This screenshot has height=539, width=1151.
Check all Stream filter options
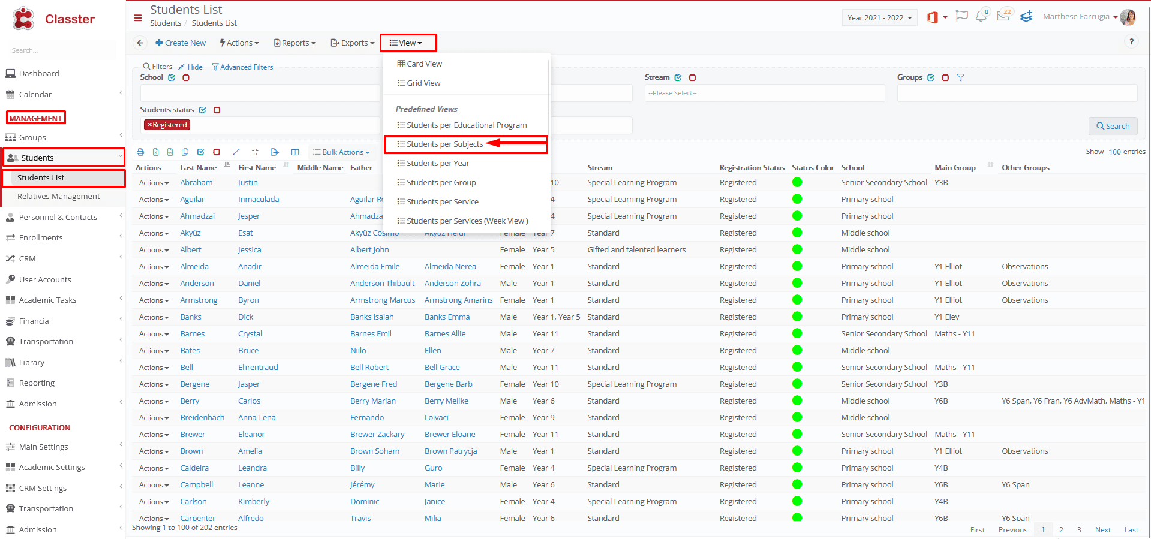[x=678, y=78]
